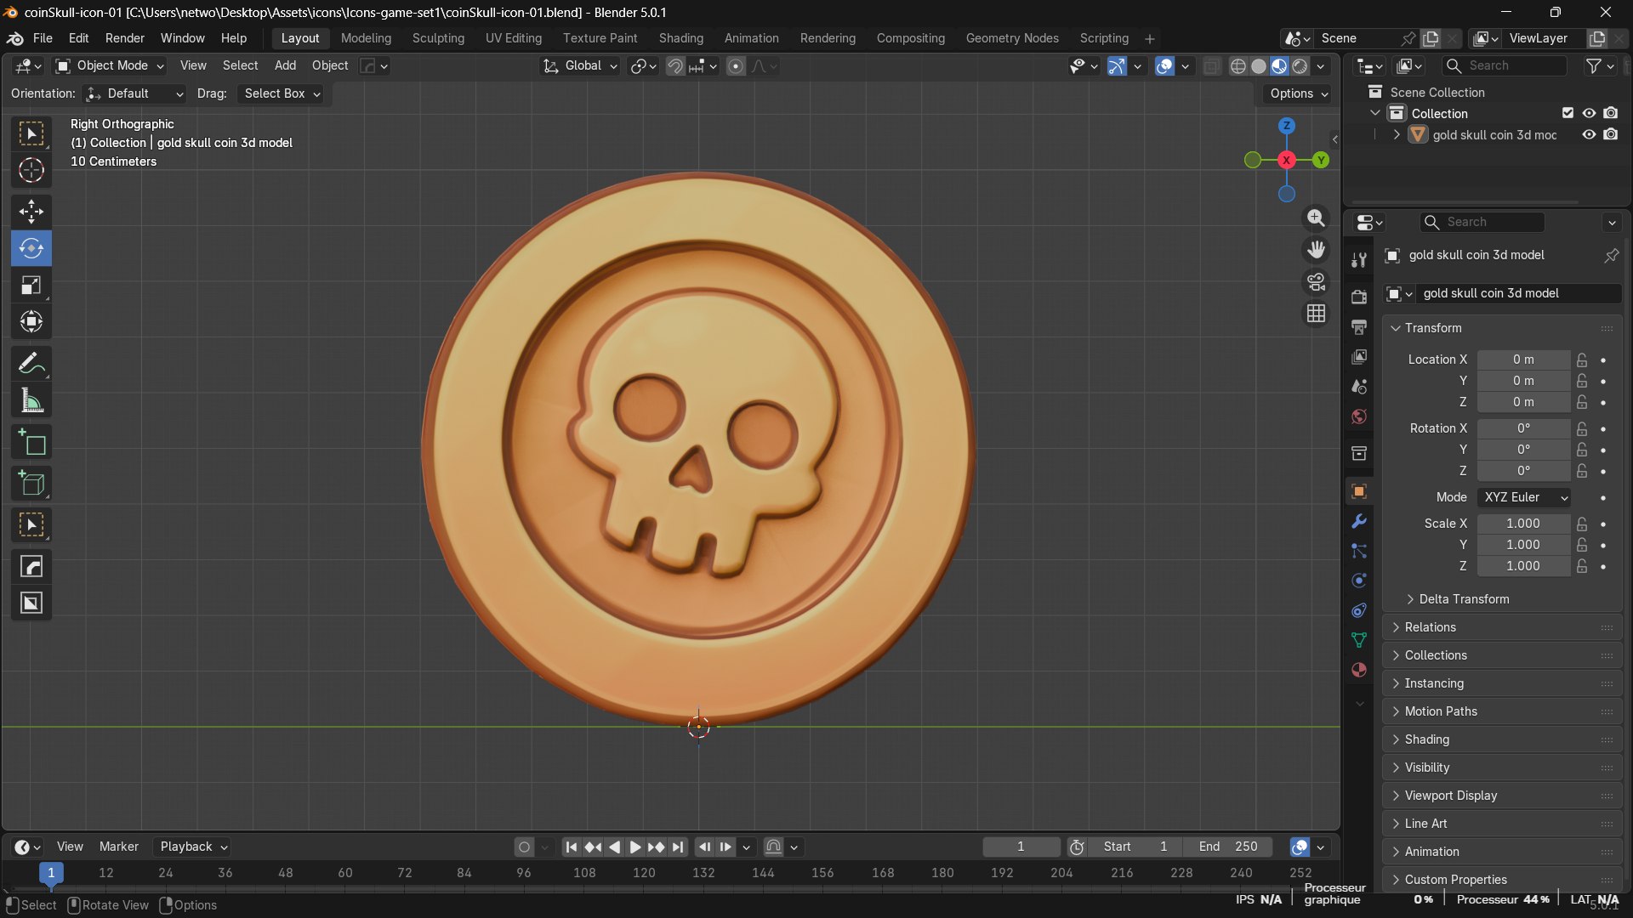1633x918 pixels.
Task: Open the Render menu
Action: coord(124,38)
